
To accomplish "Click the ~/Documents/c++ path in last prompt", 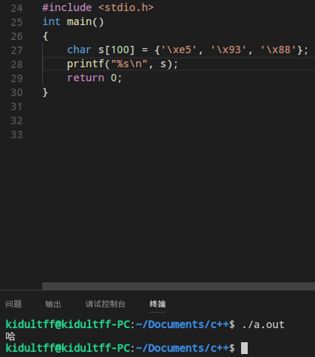I will 183,348.
